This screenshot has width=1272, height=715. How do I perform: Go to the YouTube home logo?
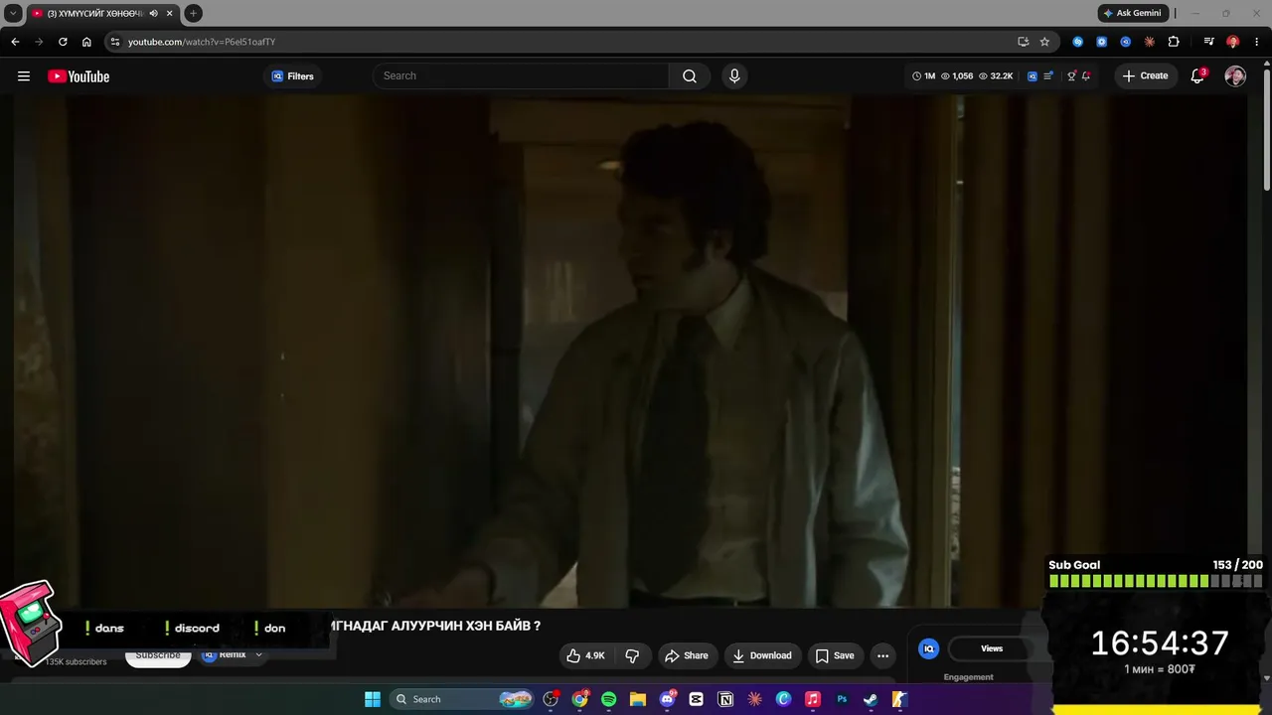coord(79,76)
